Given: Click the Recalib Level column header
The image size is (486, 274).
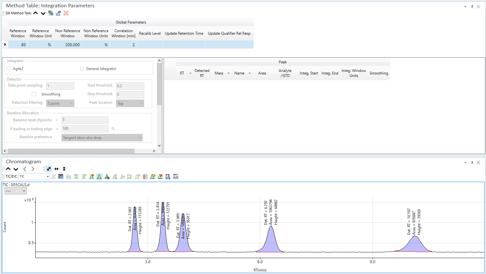Looking at the screenshot, I should pos(150,33).
